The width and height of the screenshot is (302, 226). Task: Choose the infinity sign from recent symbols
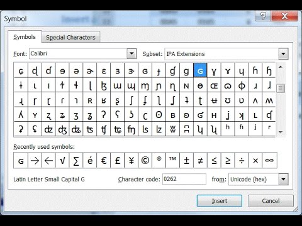(269, 160)
